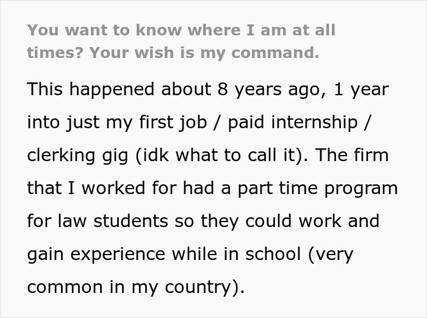The height and width of the screenshot is (318, 427).
Task: Click the phrase "Your wish is my command."
Action: 204,53
